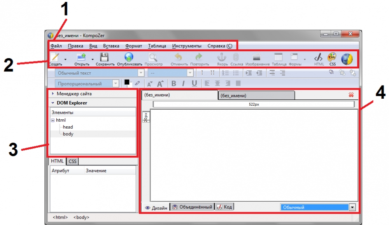Open the dropdown arrow beside Открыть

(93, 59)
